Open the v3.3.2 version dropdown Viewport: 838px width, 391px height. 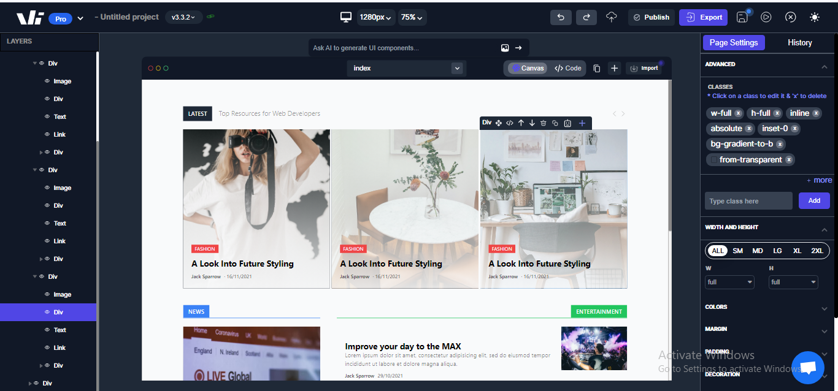[x=183, y=17]
